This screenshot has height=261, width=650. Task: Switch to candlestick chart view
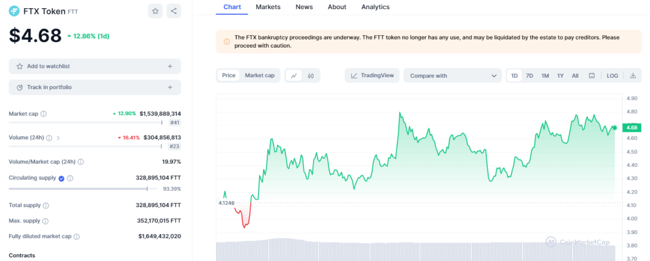(x=311, y=76)
